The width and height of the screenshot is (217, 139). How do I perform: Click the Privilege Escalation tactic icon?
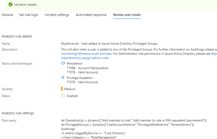pyautogui.click(x=63, y=78)
